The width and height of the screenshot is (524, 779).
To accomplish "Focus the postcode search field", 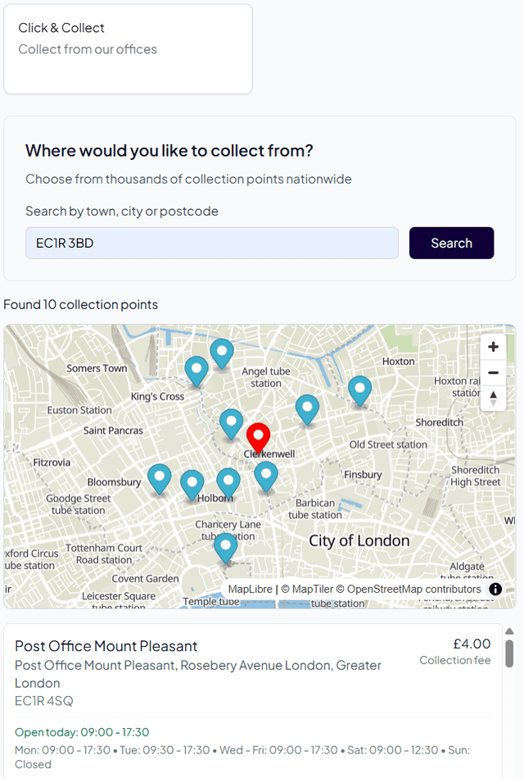I will pyautogui.click(x=212, y=244).
